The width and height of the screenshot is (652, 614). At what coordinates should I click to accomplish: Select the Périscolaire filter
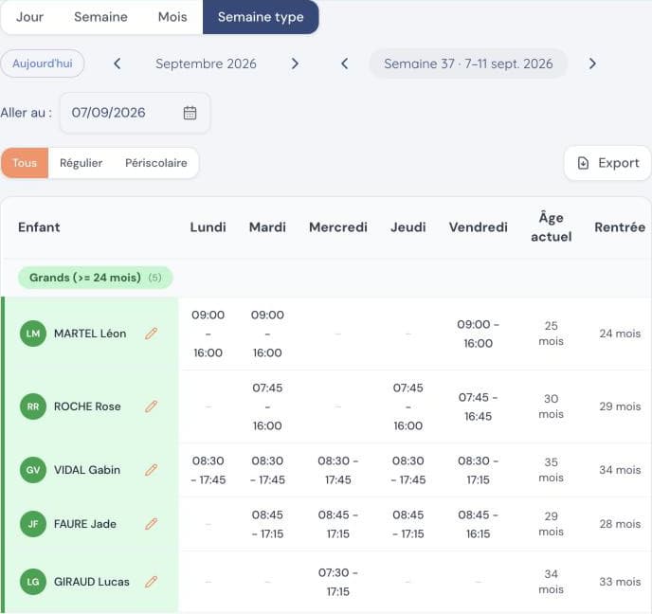[156, 163]
